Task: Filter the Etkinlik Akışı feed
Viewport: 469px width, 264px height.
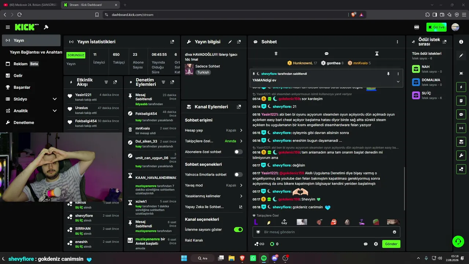Action: [x=106, y=82]
